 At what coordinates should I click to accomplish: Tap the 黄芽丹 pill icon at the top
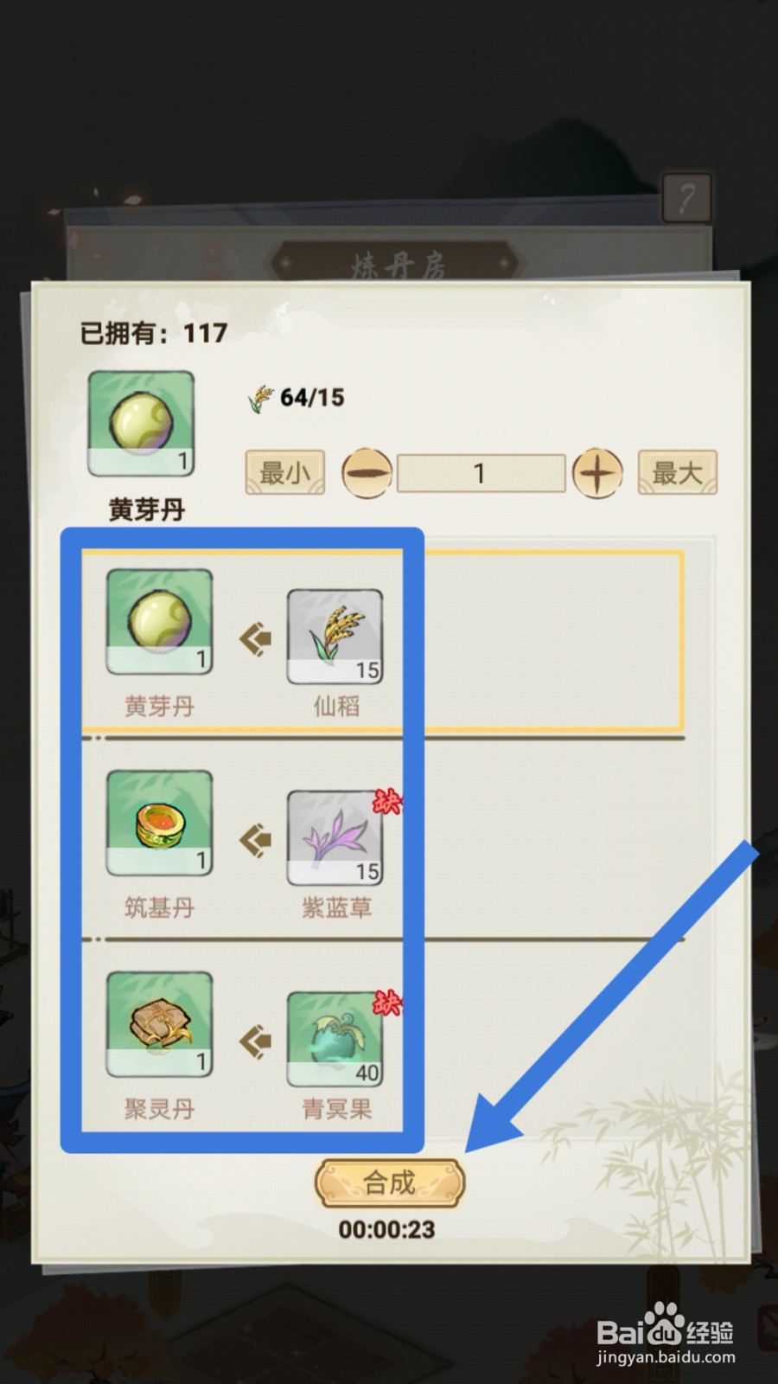click(x=142, y=424)
